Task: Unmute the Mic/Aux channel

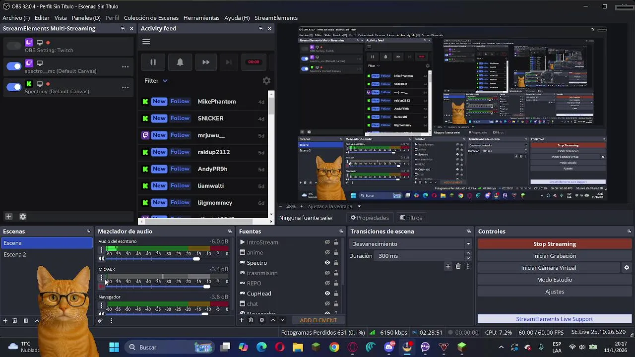Action: coord(101,286)
